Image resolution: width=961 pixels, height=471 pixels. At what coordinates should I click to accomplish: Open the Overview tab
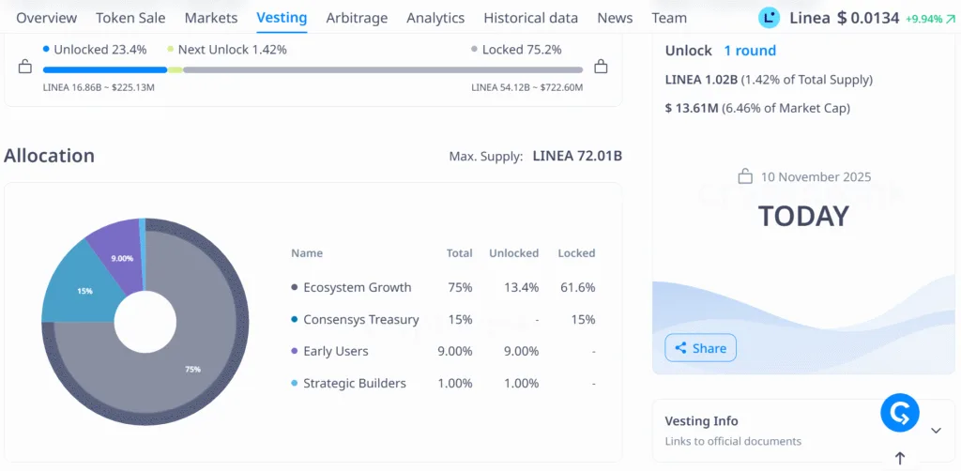[47, 18]
